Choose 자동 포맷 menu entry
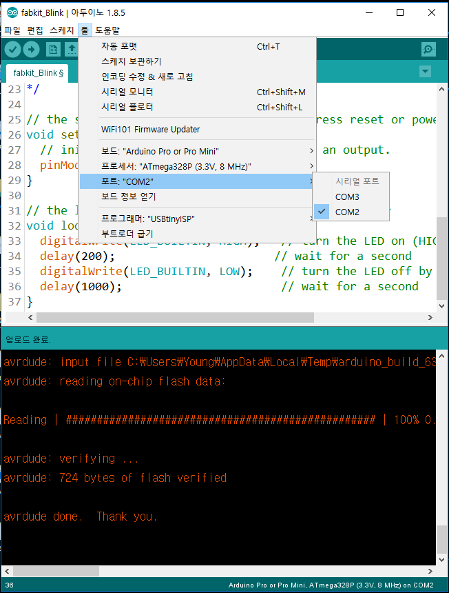Image resolution: width=449 pixels, height=593 pixels. click(x=198, y=46)
